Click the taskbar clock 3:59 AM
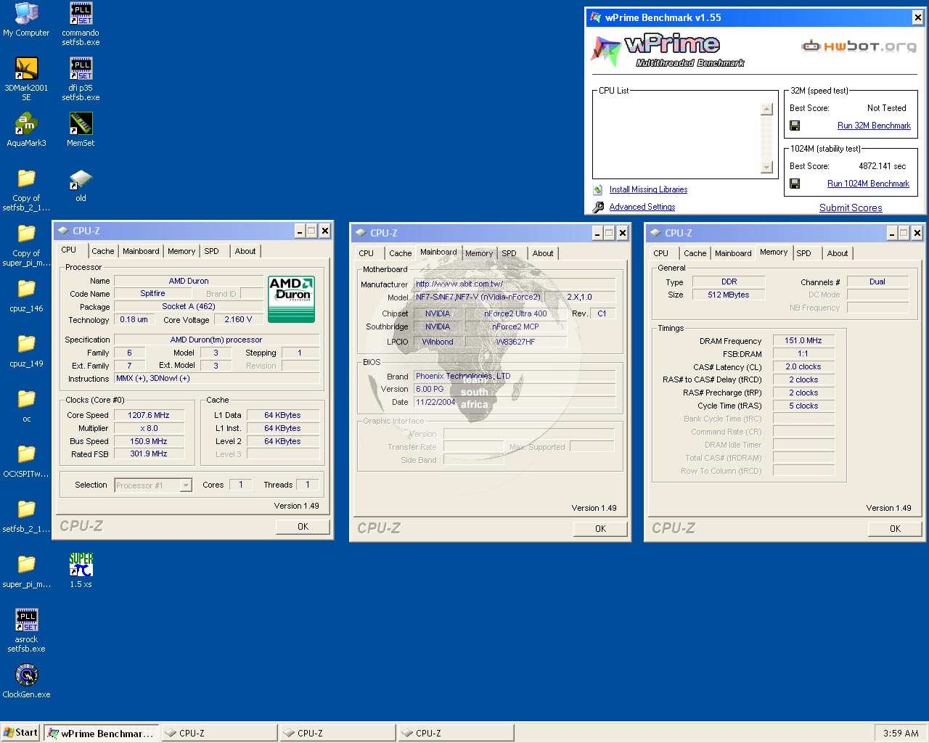The image size is (929, 743). click(x=901, y=734)
